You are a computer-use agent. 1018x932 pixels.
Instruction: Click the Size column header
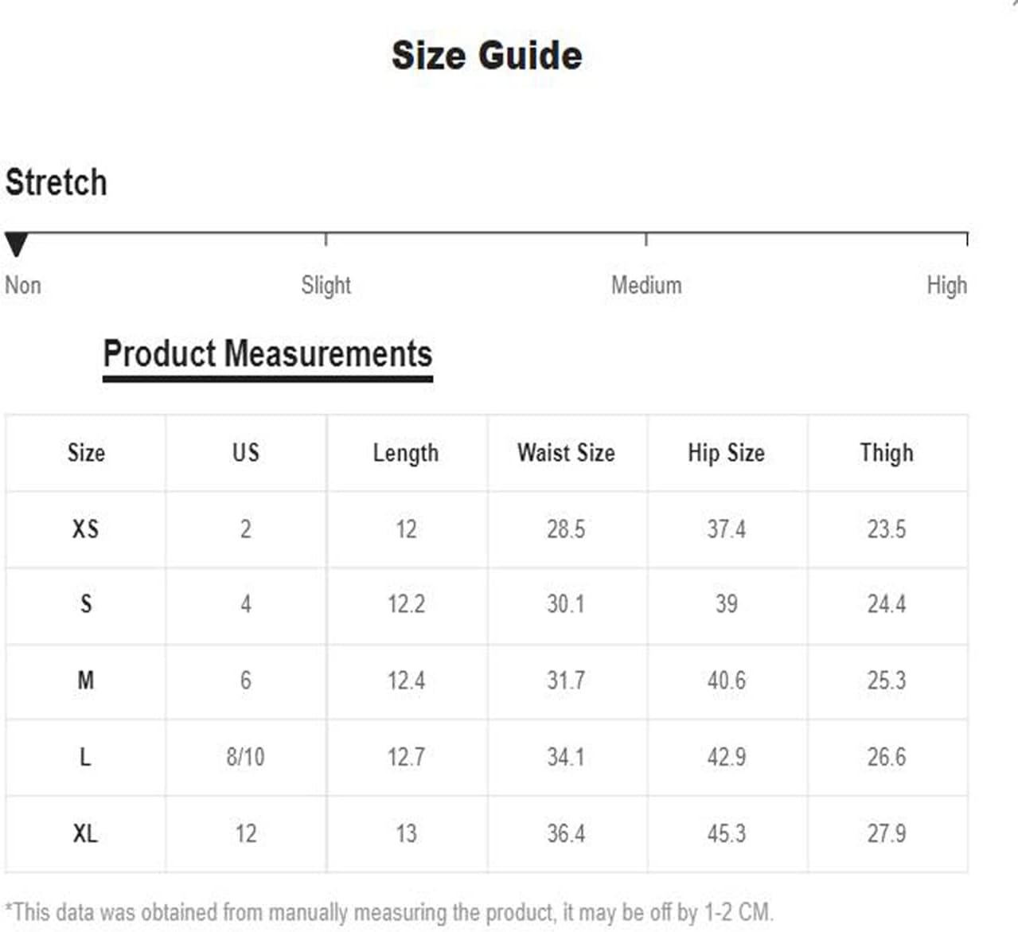pyautogui.click(x=86, y=452)
